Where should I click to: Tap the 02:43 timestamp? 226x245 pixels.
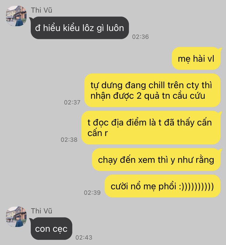(84, 237)
